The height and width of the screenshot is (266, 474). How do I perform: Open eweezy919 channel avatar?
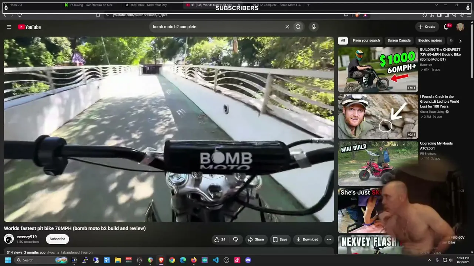9,239
